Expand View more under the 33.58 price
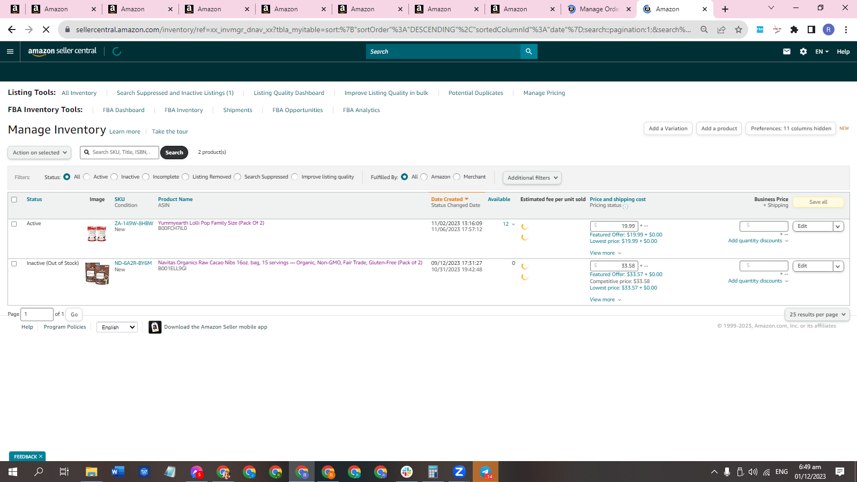Screen dimensions: 857x482 [x=606, y=300]
